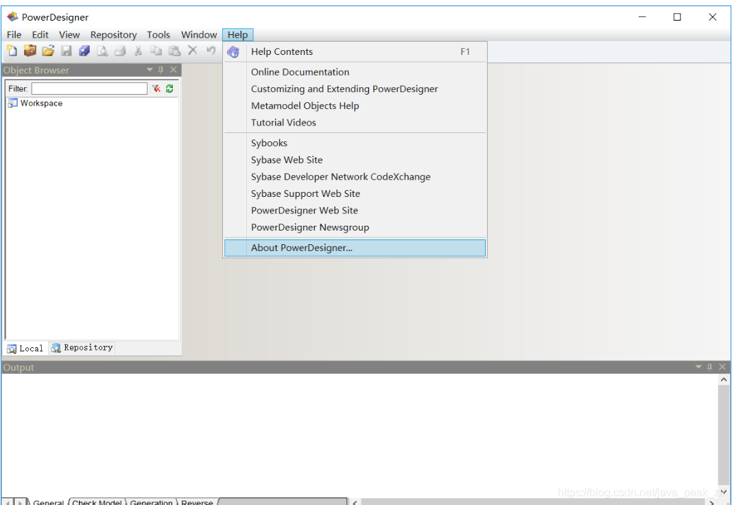Switch to the Repository browser tab
Image resolution: width=732 pixels, height=505 pixels.
click(x=82, y=348)
